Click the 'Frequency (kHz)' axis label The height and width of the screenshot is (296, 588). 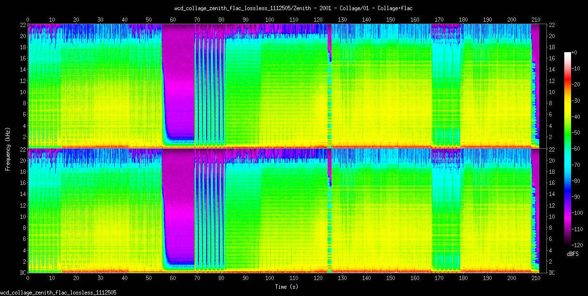point(8,148)
